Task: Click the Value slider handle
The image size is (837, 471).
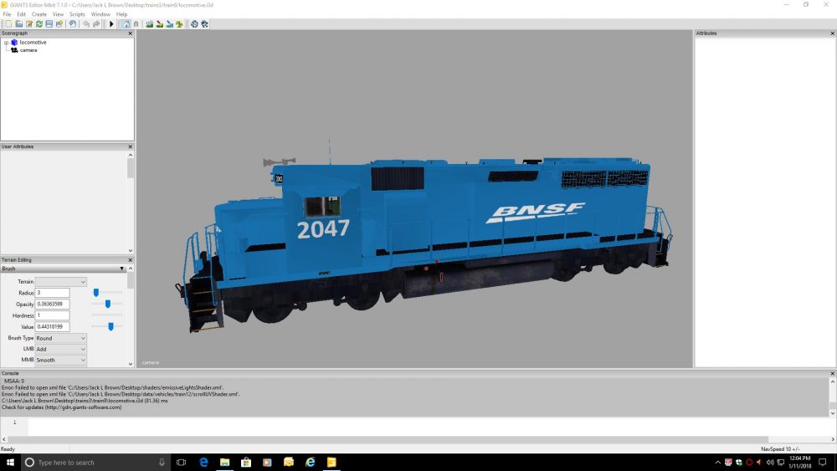Action: 111,326
